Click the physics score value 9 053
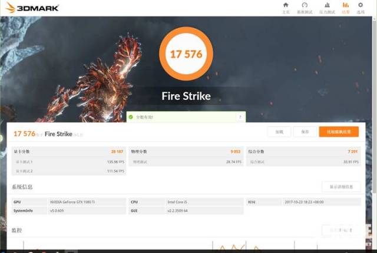The height and width of the screenshot is (253, 377). click(236, 151)
